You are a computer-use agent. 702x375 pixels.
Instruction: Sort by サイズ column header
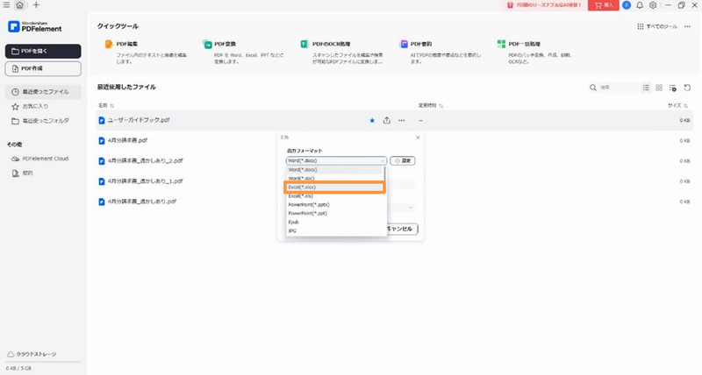pos(677,105)
